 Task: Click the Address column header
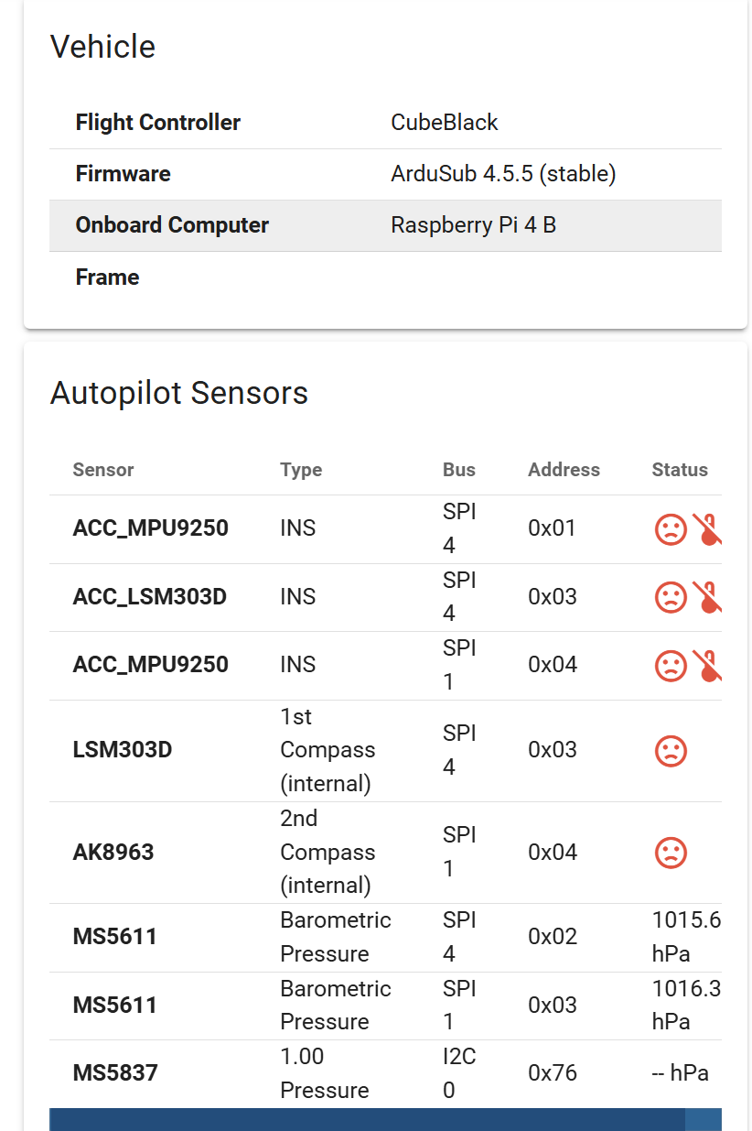(x=564, y=470)
